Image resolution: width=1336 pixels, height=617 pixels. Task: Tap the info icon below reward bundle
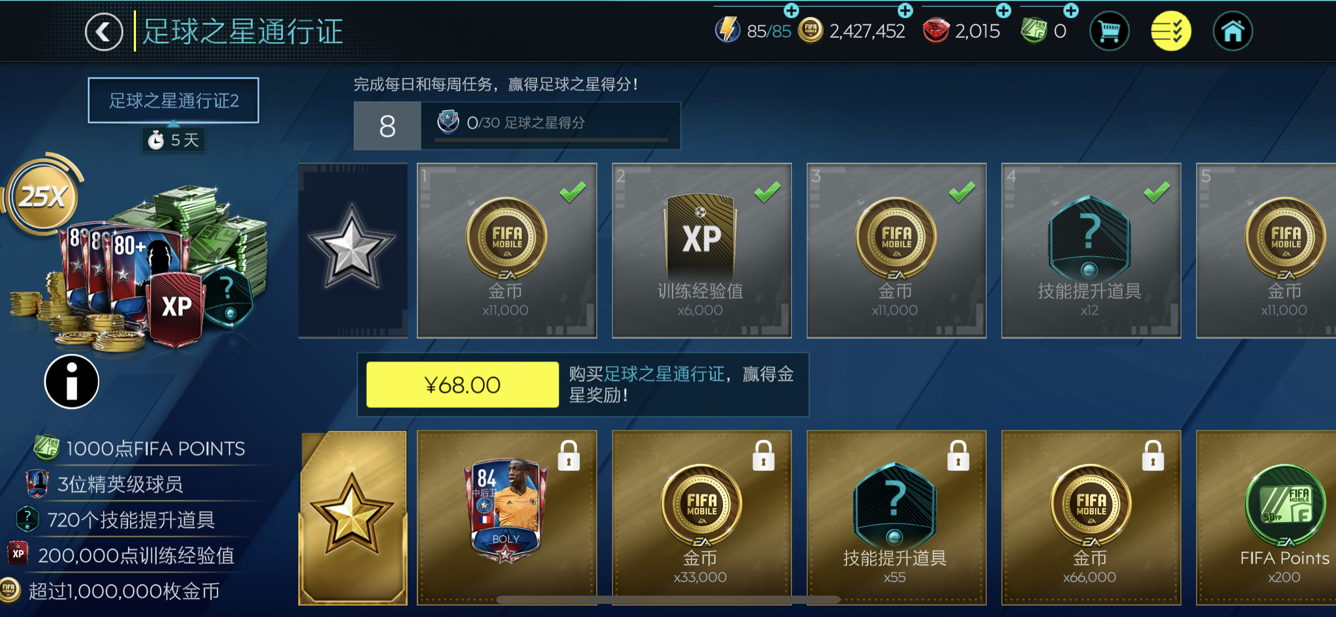coord(71,382)
